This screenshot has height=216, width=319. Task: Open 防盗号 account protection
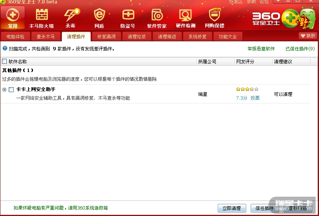128,18
